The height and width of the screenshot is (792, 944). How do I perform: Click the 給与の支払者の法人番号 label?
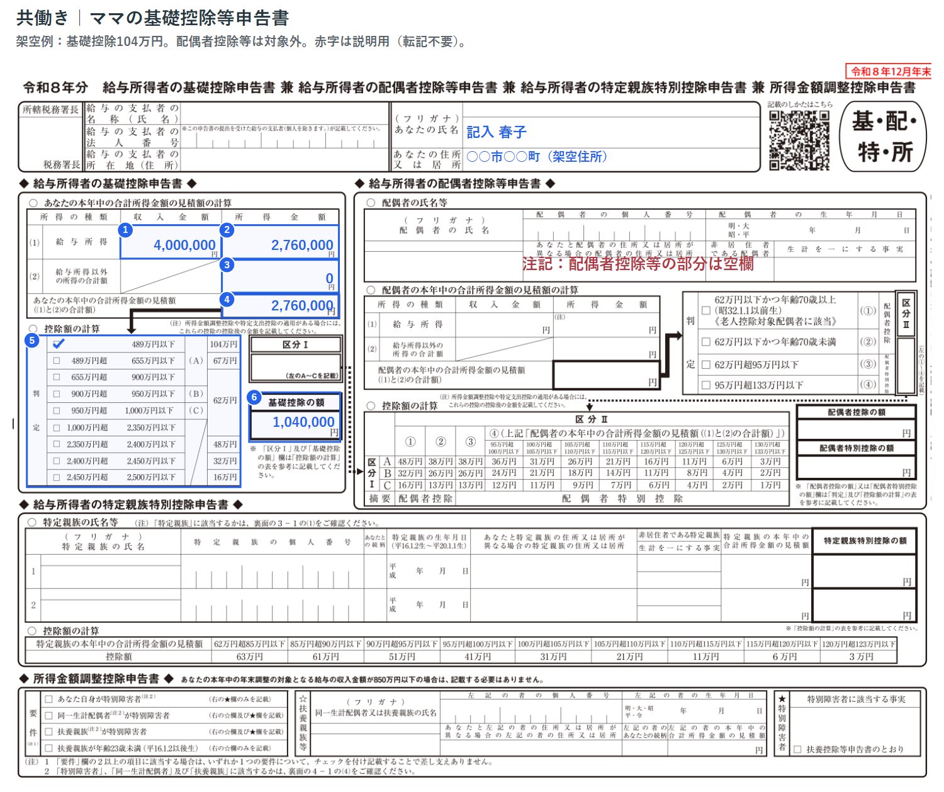coord(132,137)
